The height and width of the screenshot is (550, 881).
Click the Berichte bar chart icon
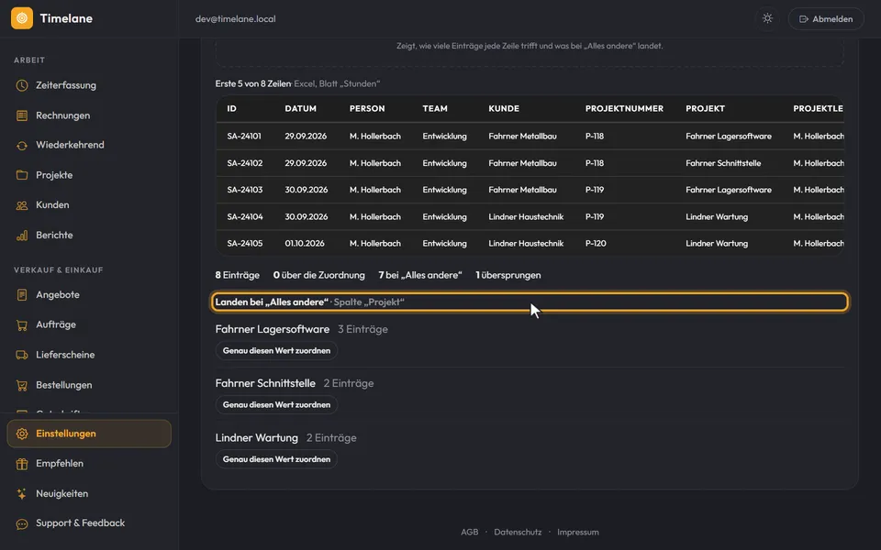(22, 236)
